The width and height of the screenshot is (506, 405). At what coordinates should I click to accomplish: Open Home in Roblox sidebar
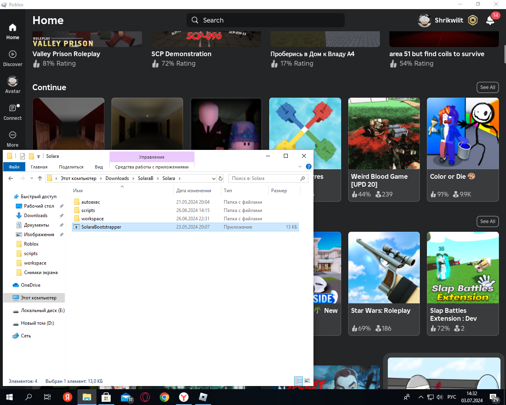13,32
